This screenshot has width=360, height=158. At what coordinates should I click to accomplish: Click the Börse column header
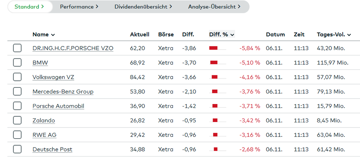[166, 35]
